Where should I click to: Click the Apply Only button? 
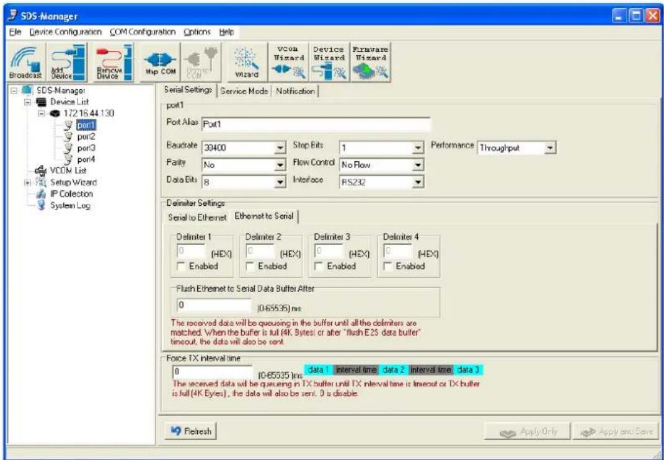coord(528,431)
